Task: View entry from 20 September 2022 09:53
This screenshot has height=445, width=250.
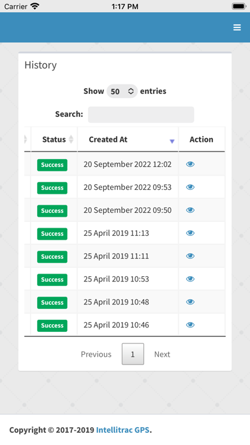Action: [190, 187]
